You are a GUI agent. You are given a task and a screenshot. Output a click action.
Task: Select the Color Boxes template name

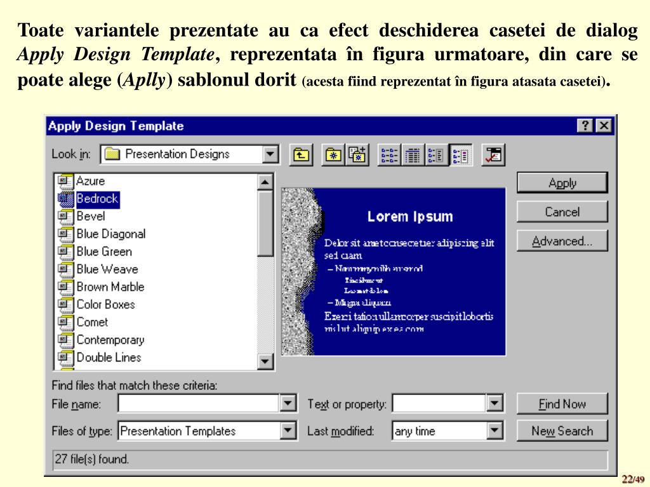pos(106,305)
